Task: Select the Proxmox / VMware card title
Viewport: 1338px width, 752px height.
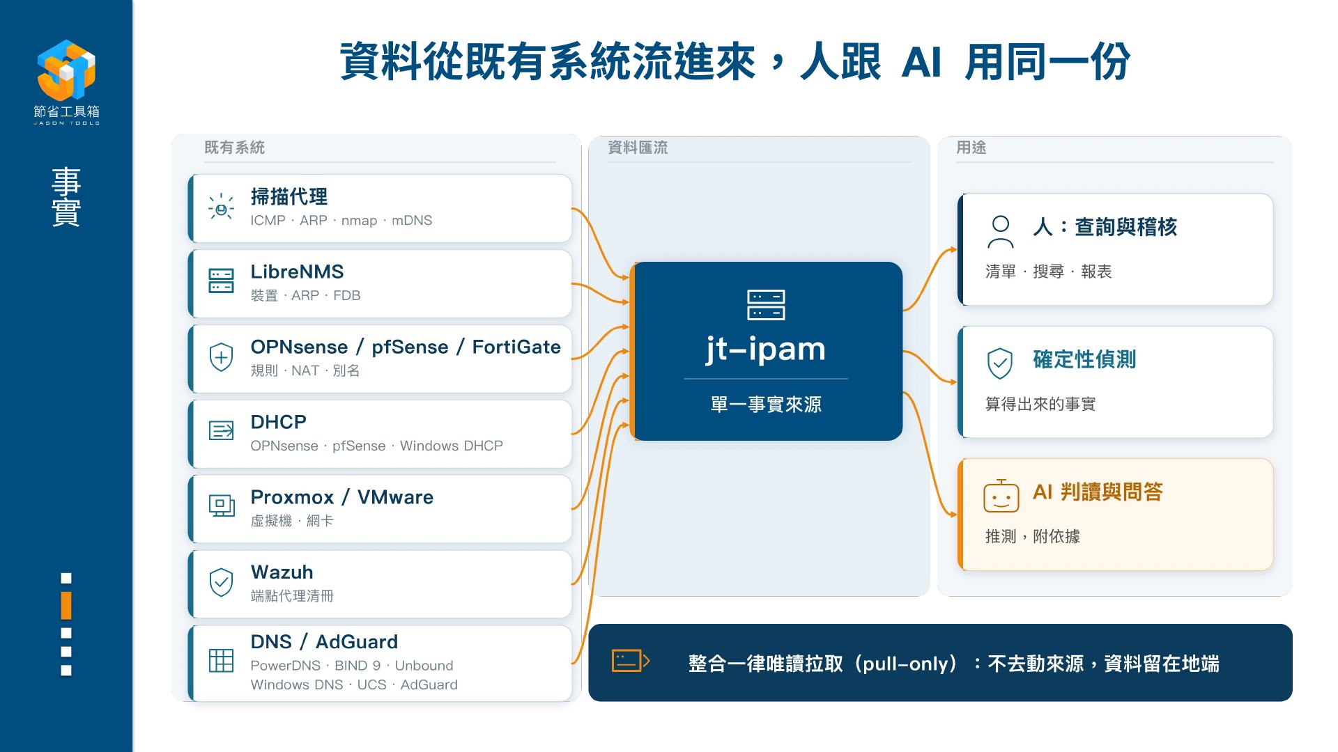Action: point(341,497)
